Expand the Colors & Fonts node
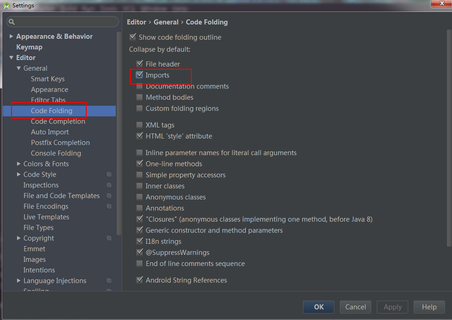Screen dimensions: 452x320 click(x=19, y=164)
